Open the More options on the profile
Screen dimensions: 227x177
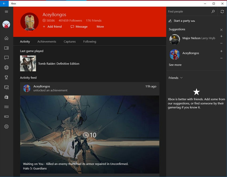(x=100, y=26)
